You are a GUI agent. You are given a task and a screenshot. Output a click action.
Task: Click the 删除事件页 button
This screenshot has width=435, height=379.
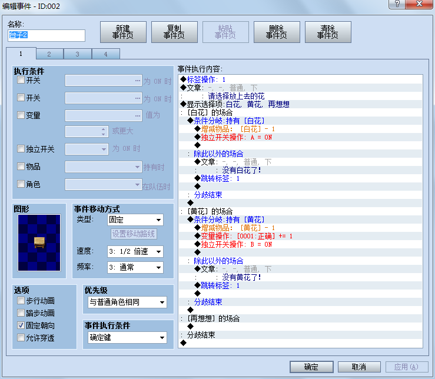coord(277,32)
